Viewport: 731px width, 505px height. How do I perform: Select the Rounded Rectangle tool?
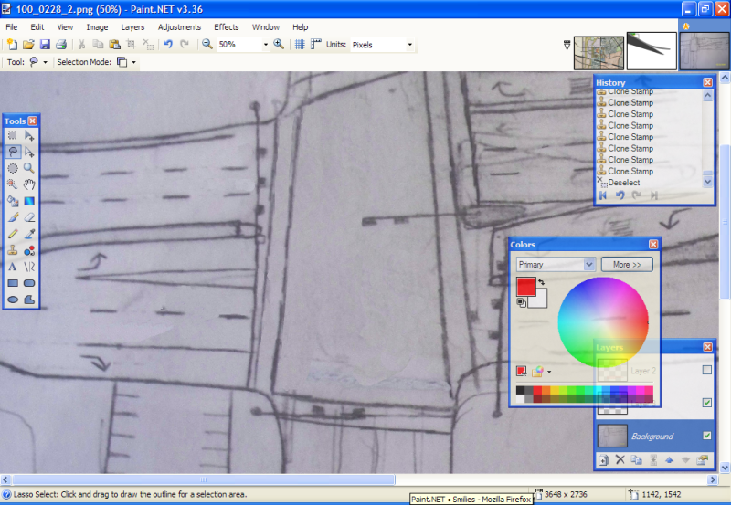click(x=29, y=283)
